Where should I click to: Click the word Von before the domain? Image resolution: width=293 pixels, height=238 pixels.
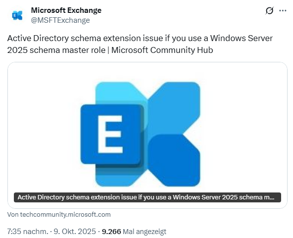click(13, 214)
